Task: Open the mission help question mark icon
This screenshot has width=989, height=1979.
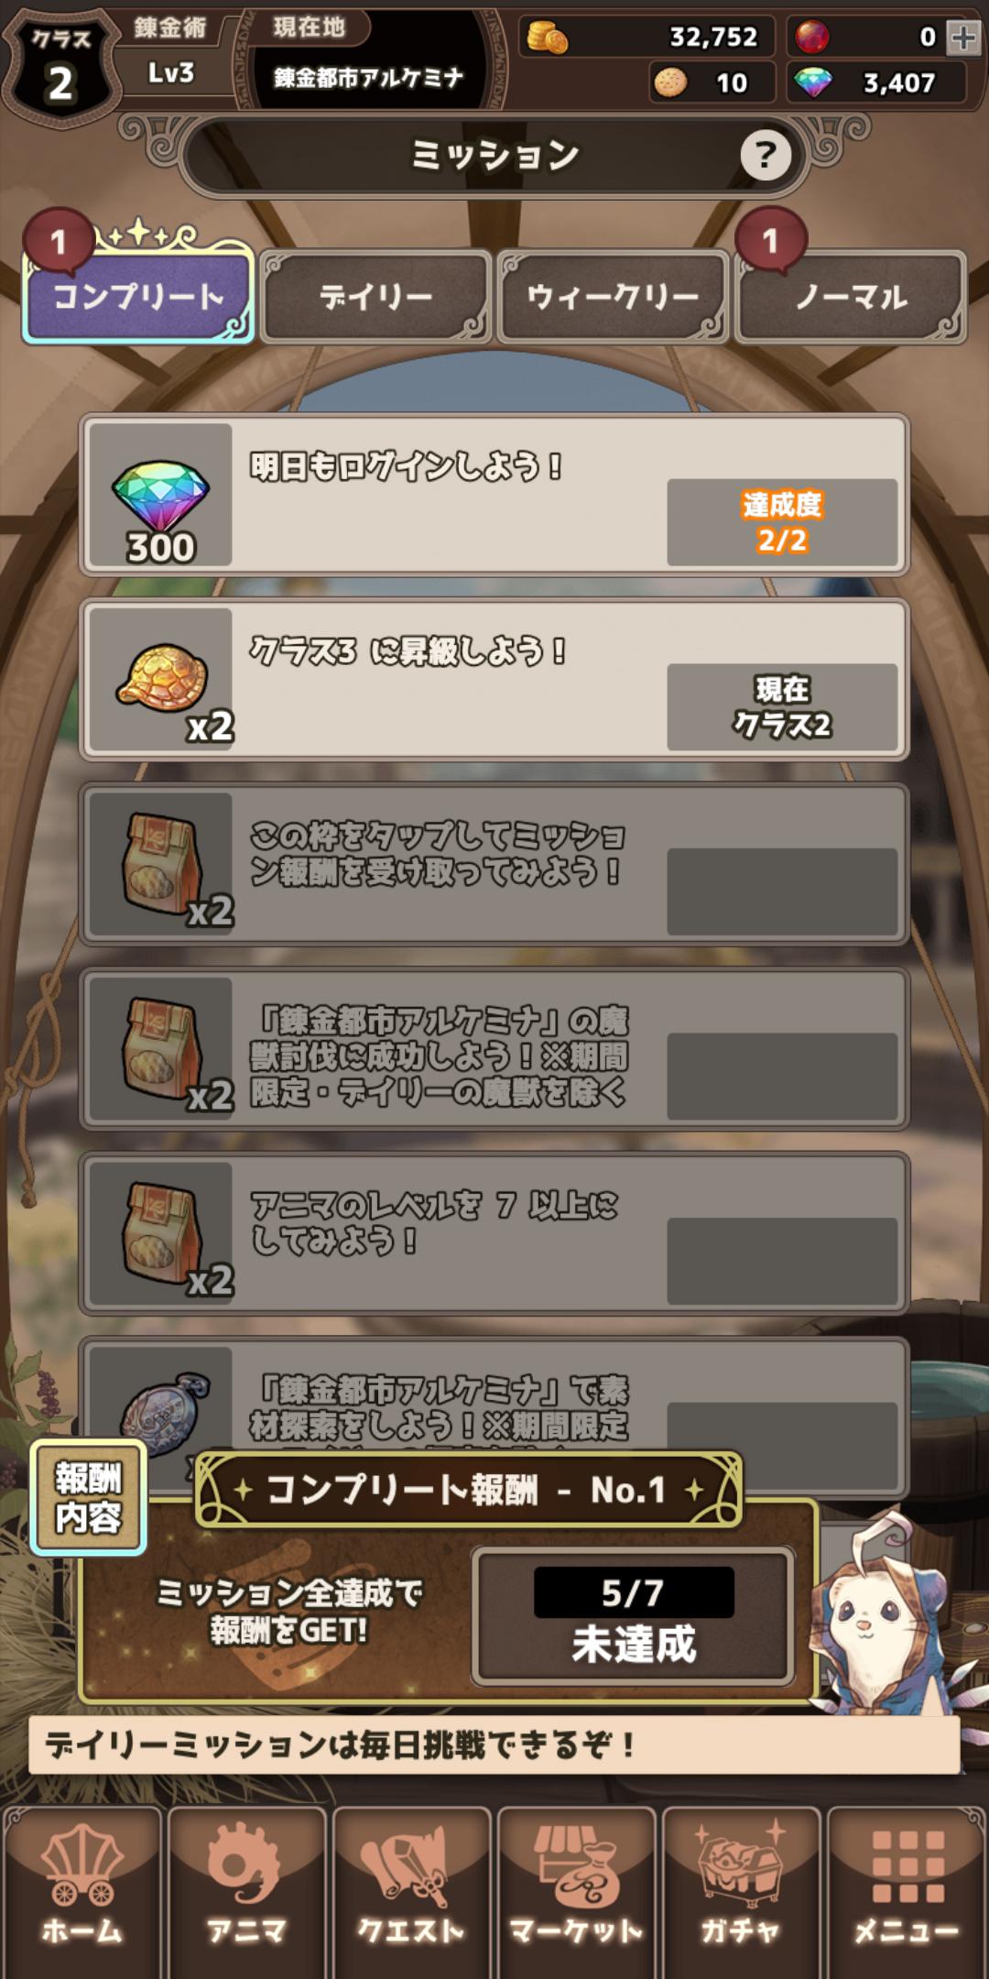Action: pos(766,155)
